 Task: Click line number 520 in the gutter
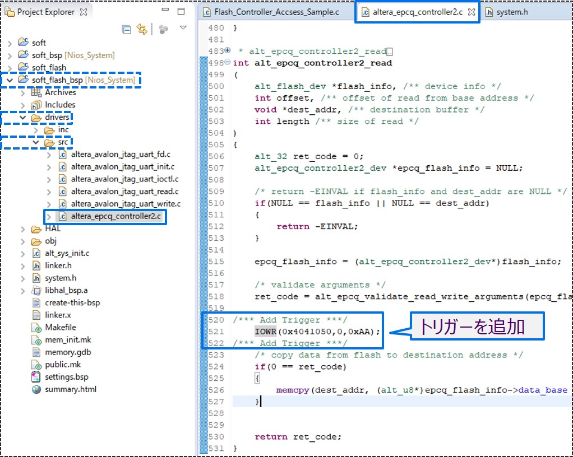[216, 320]
